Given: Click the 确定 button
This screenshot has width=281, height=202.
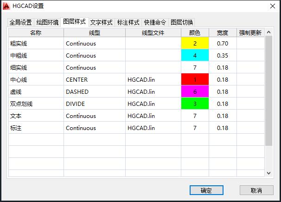Looking at the screenshot, I should (206, 190).
